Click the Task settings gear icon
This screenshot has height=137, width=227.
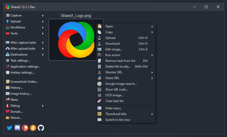[8, 61]
